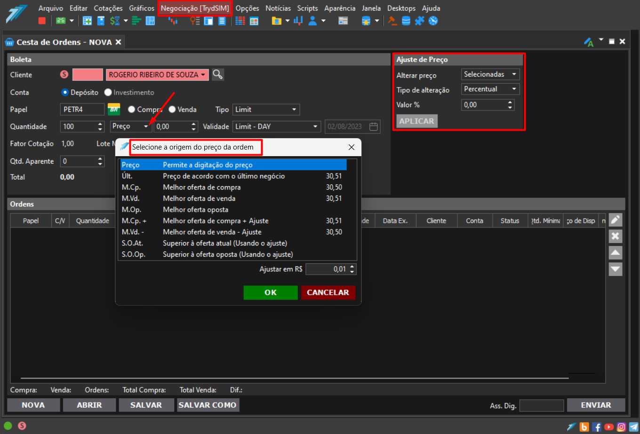Click the ENVIAR button
This screenshot has width=640, height=434.
pos(596,405)
